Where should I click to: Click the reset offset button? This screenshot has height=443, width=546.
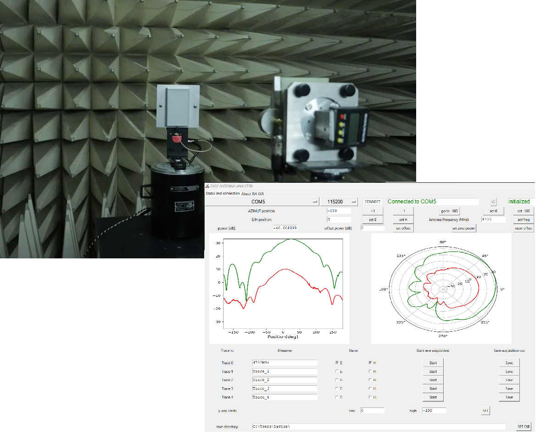(x=524, y=229)
